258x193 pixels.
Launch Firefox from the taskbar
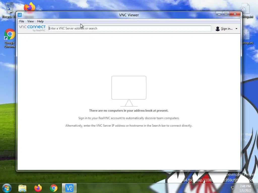pyautogui.click(x=38, y=188)
